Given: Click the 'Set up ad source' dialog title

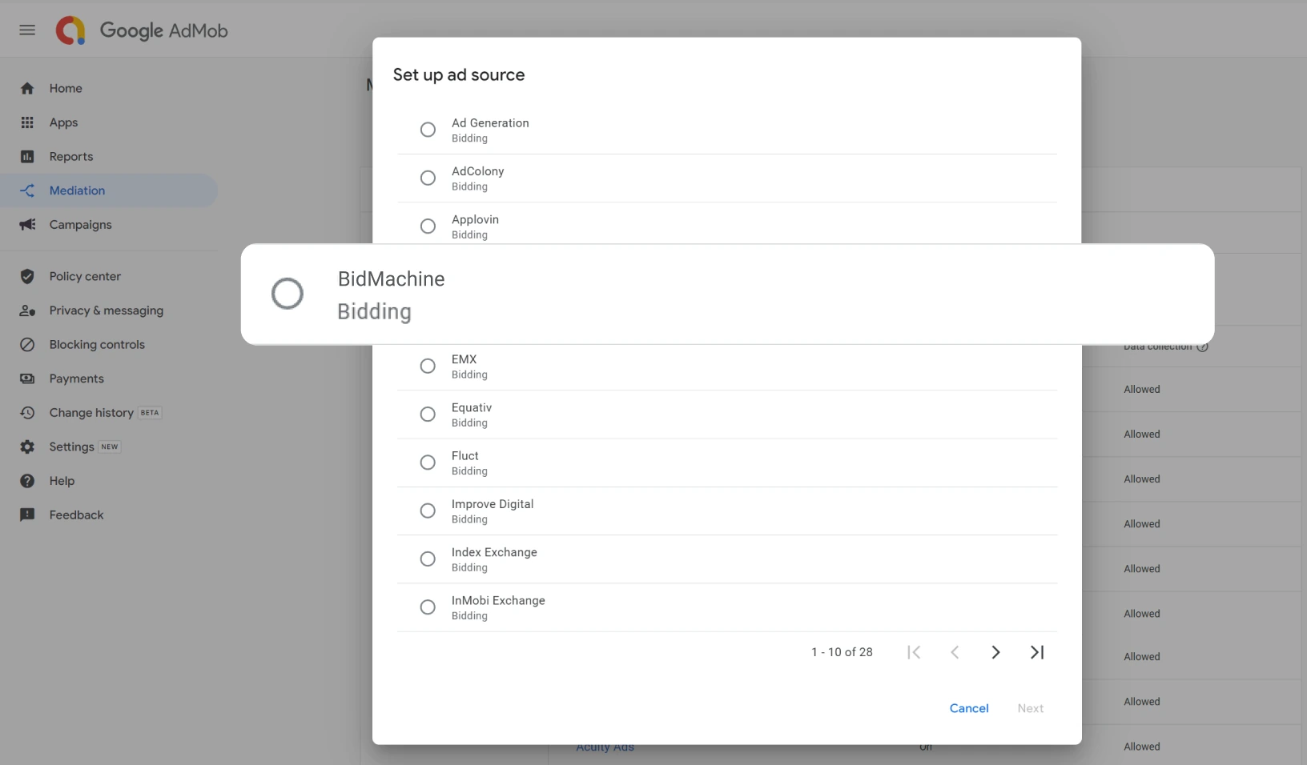Looking at the screenshot, I should [x=459, y=75].
